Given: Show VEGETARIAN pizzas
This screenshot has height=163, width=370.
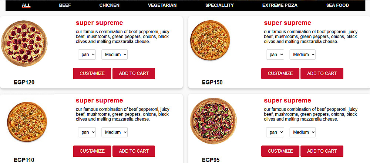Looking at the screenshot, I should [162, 6].
